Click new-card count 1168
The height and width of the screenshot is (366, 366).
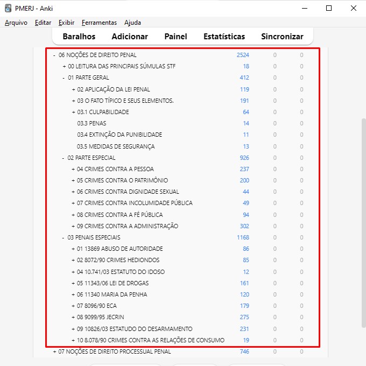(243, 237)
